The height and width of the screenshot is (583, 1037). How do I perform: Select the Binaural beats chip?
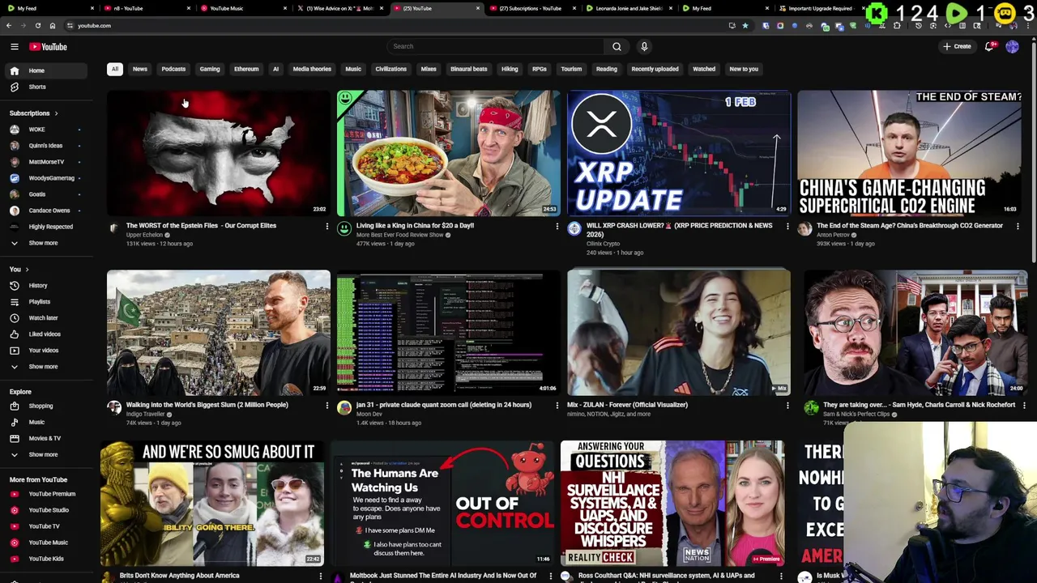[469, 69]
